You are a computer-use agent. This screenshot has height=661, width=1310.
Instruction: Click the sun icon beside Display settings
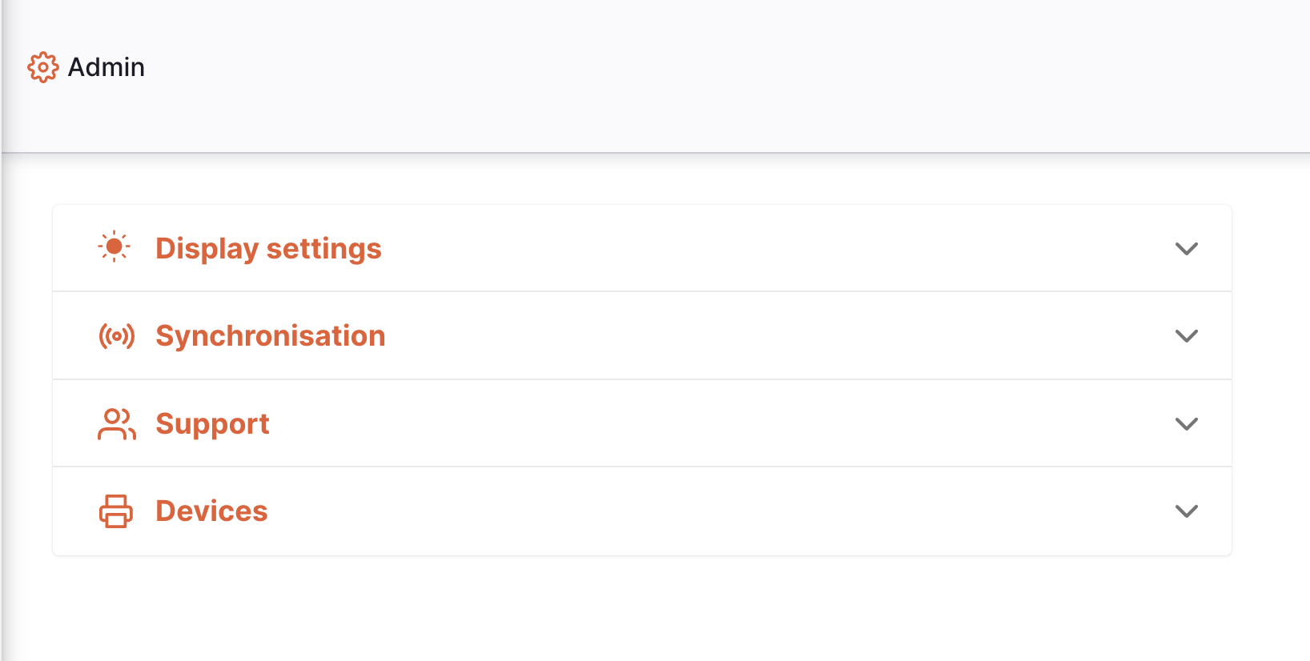point(115,247)
